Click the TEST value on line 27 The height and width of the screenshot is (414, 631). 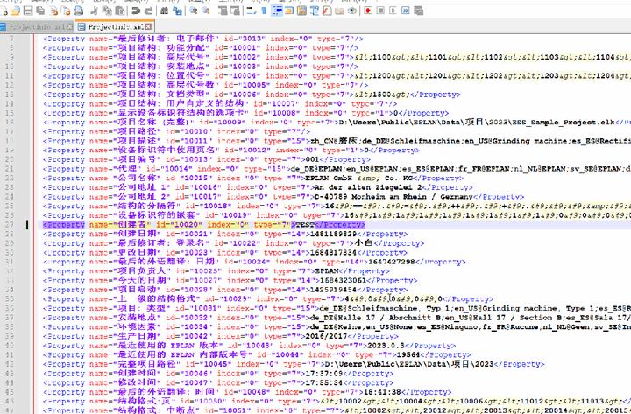click(x=305, y=225)
